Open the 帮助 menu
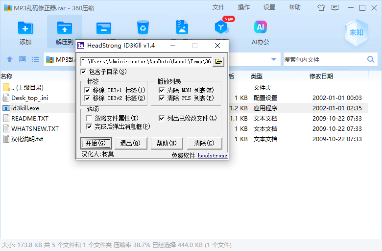 click(x=294, y=7)
